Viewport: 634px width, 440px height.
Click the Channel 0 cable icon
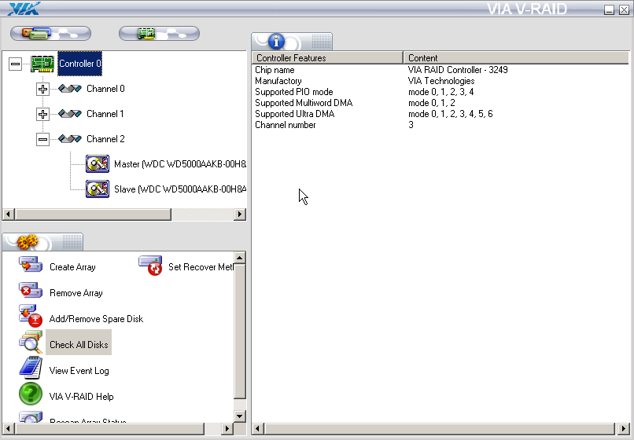[x=70, y=89]
